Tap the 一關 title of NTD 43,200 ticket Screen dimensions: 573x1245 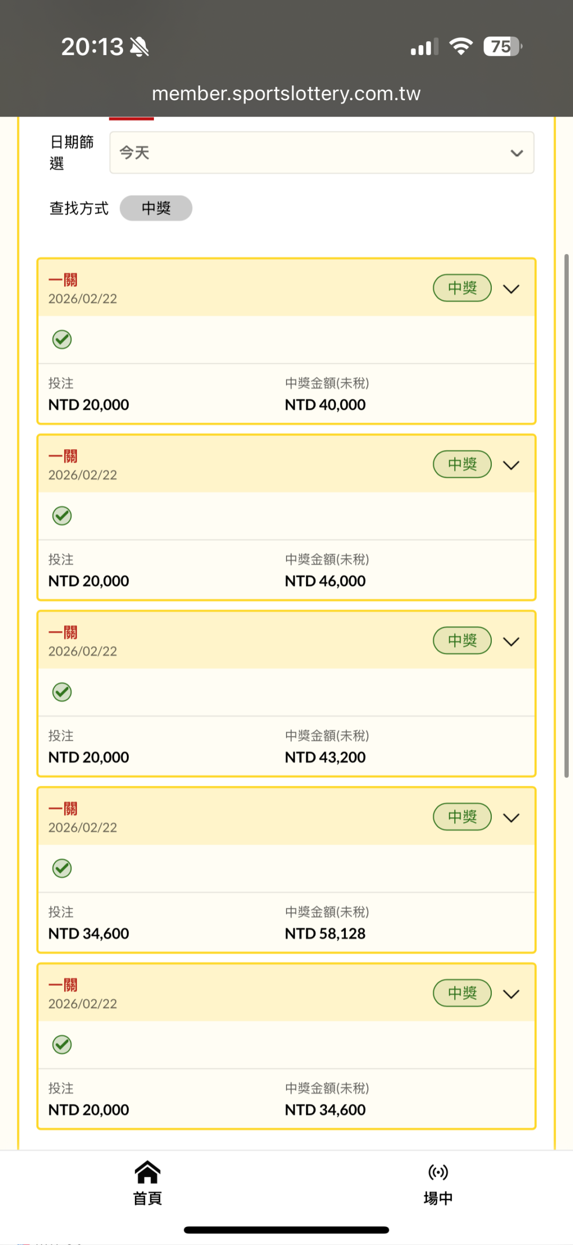click(x=63, y=633)
